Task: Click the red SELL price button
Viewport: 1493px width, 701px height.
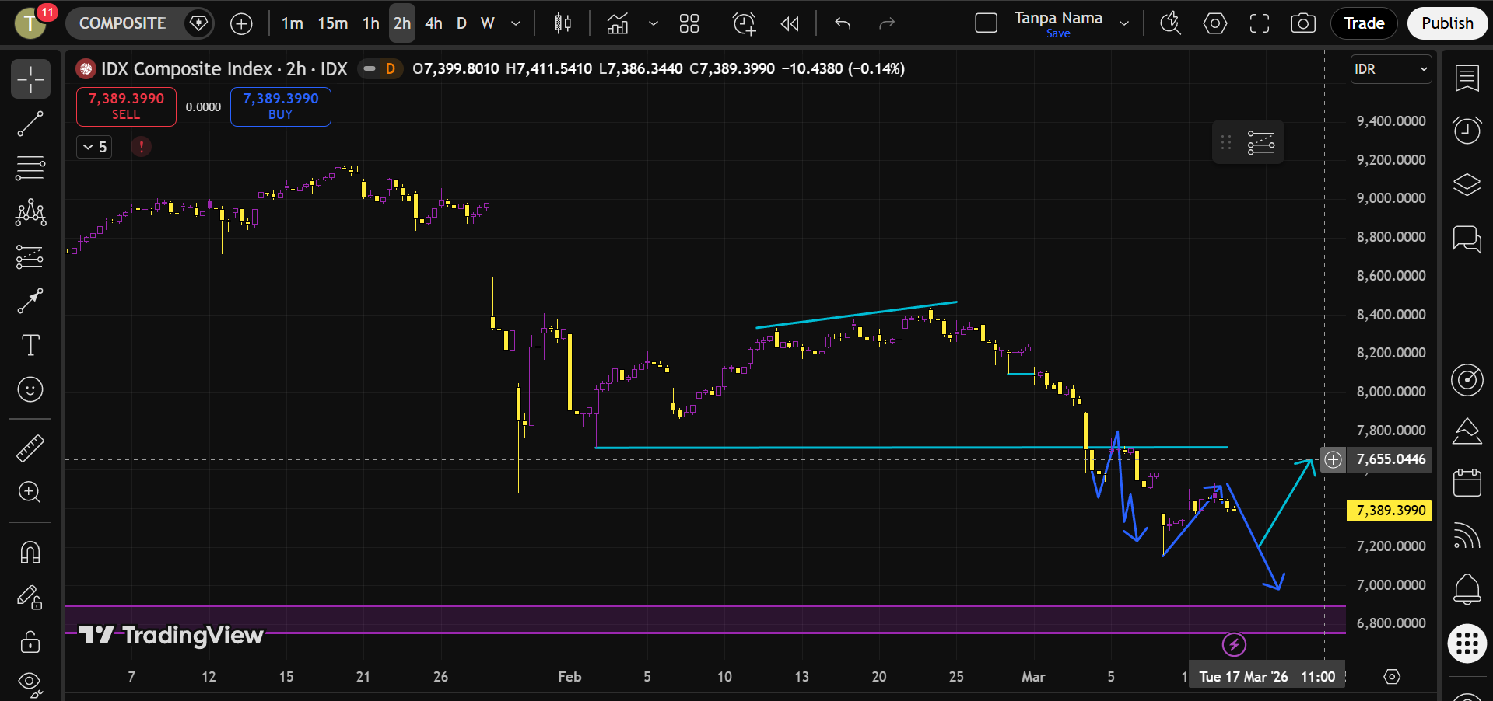Action: point(126,106)
